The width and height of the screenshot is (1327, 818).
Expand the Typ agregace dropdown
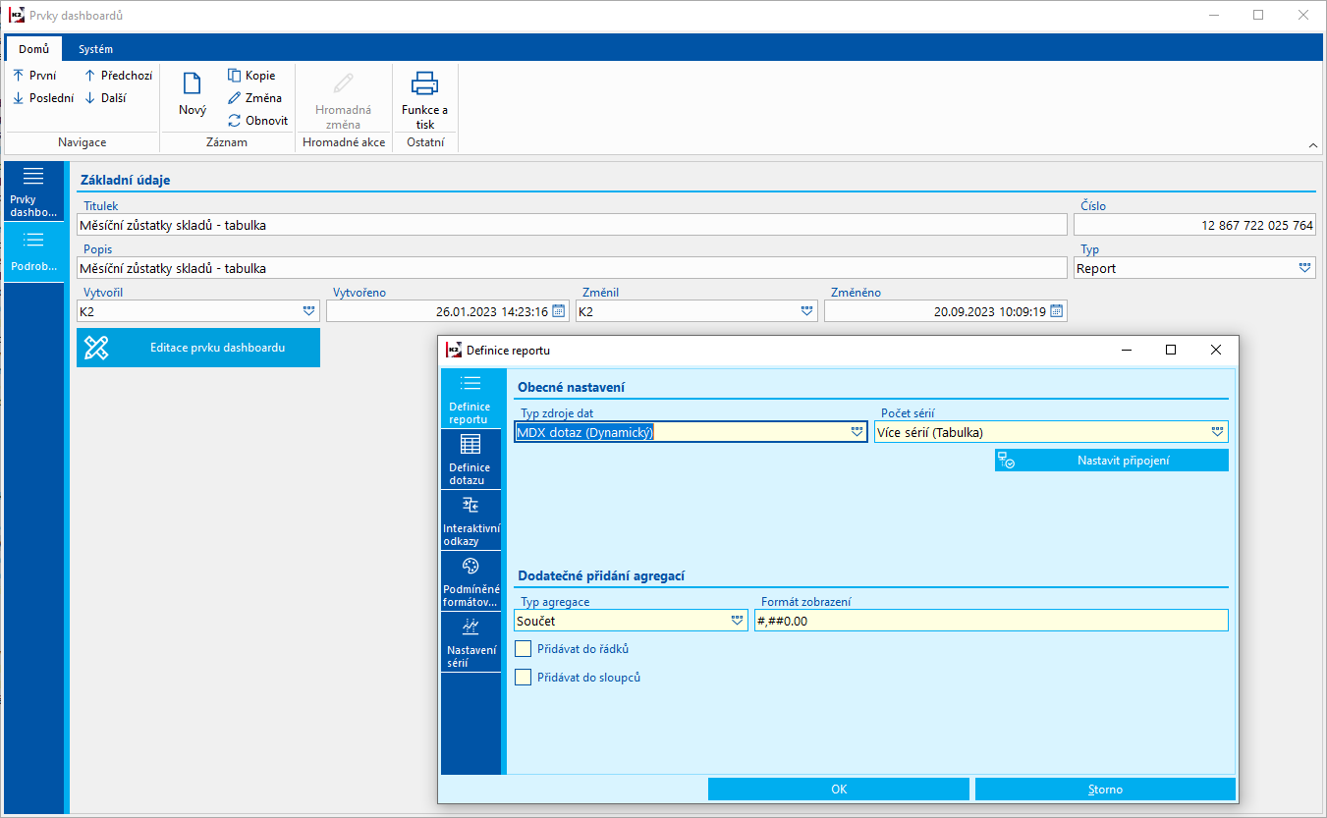coord(738,621)
